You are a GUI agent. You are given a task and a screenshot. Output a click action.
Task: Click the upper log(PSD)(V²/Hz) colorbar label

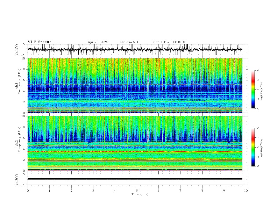coord(262,91)
